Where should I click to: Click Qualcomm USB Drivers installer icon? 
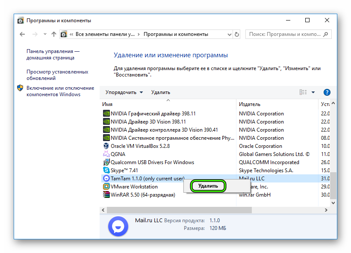click(106, 162)
